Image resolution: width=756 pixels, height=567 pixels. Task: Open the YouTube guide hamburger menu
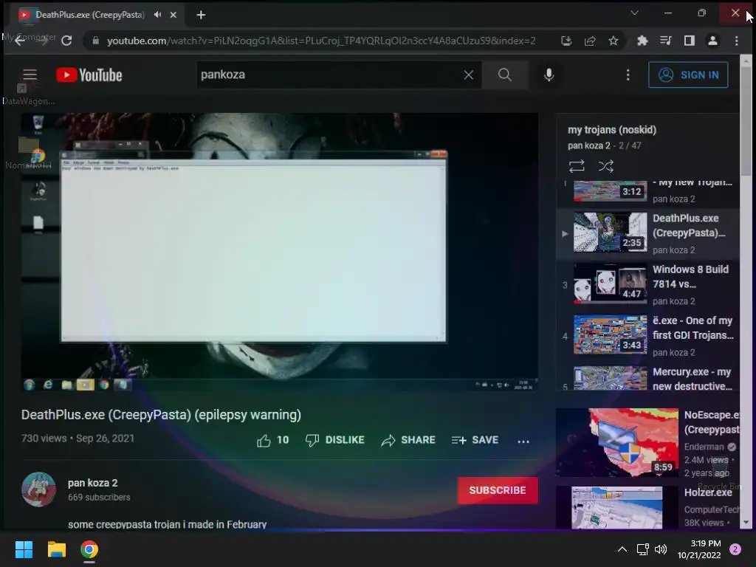tap(30, 75)
